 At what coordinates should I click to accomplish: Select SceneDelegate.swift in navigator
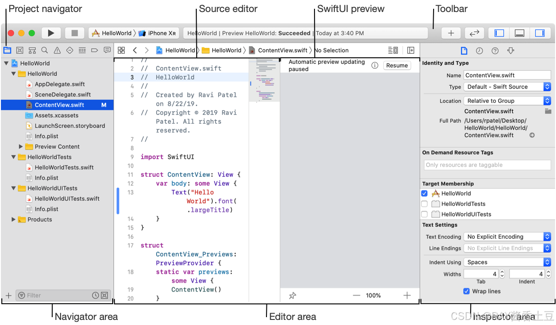click(x=63, y=95)
